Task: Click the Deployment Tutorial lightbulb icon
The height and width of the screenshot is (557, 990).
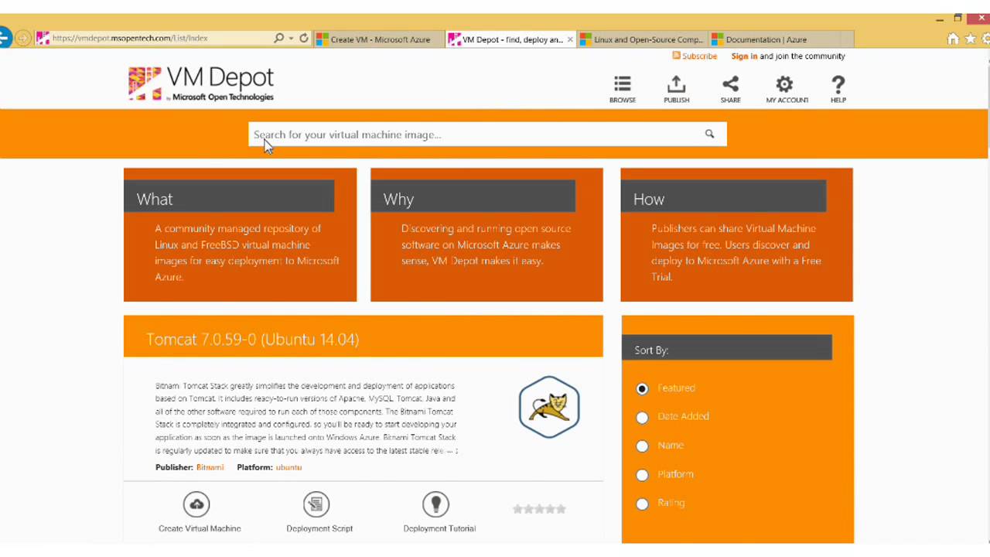Action: click(436, 504)
